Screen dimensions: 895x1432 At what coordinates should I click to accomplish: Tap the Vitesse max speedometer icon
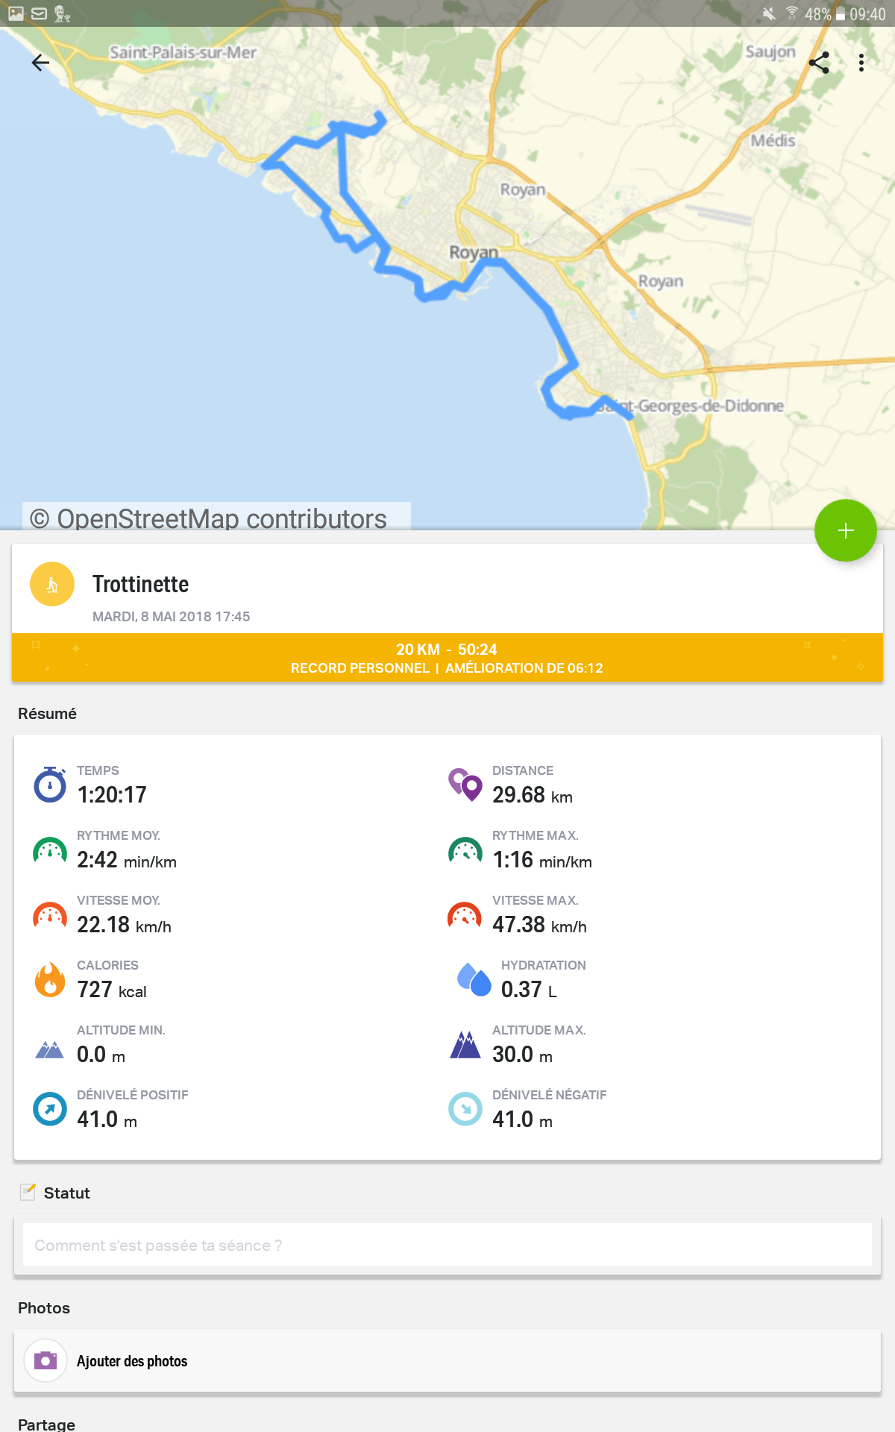coord(465,914)
